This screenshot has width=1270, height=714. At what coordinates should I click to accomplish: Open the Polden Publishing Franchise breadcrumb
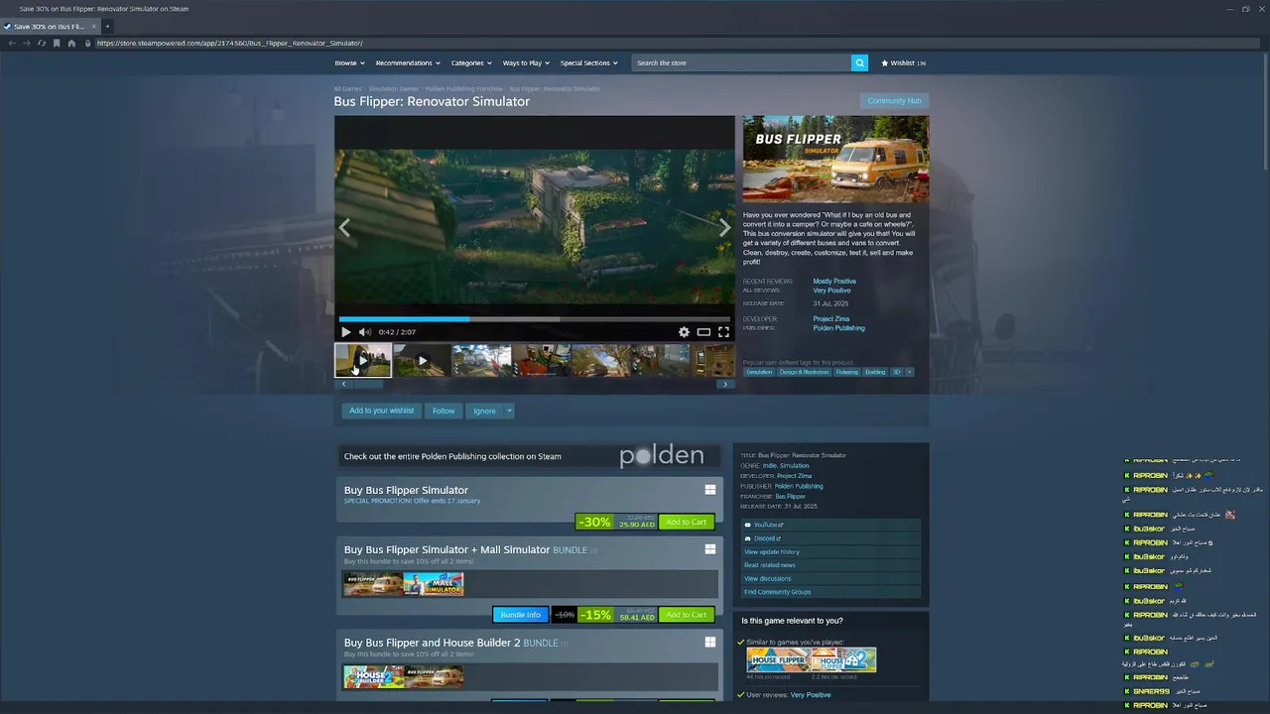pyautogui.click(x=464, y=89)
